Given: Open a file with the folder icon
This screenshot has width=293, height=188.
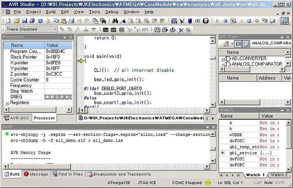Looking at the screenshot, I should [x=16, y=21].
